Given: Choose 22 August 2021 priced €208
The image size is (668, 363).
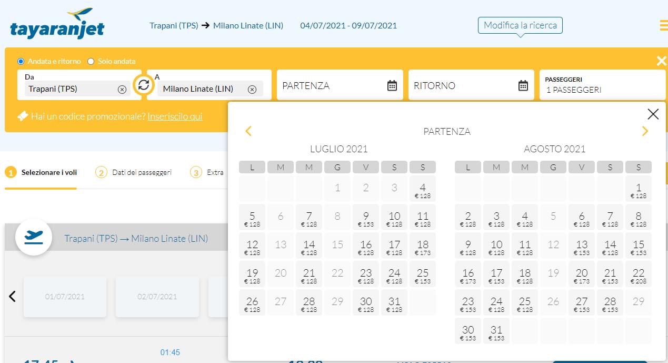Looking at the screenshot, I should (x=639, y=276).
